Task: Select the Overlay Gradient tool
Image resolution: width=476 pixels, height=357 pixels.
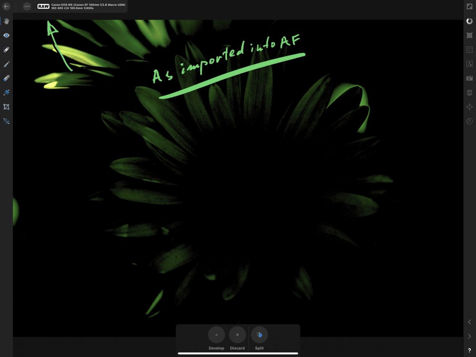Action: click(x=6, y=93)
